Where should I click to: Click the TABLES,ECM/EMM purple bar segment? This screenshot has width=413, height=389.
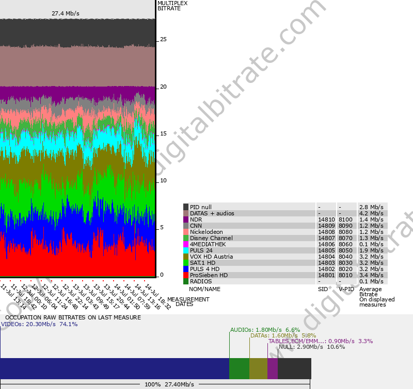(273, 368)
